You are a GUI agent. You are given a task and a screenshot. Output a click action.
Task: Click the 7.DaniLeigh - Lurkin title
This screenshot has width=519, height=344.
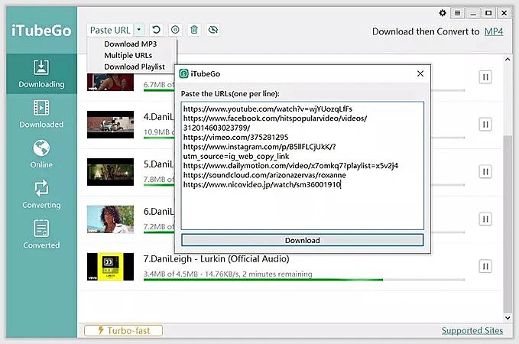[216, 259]
